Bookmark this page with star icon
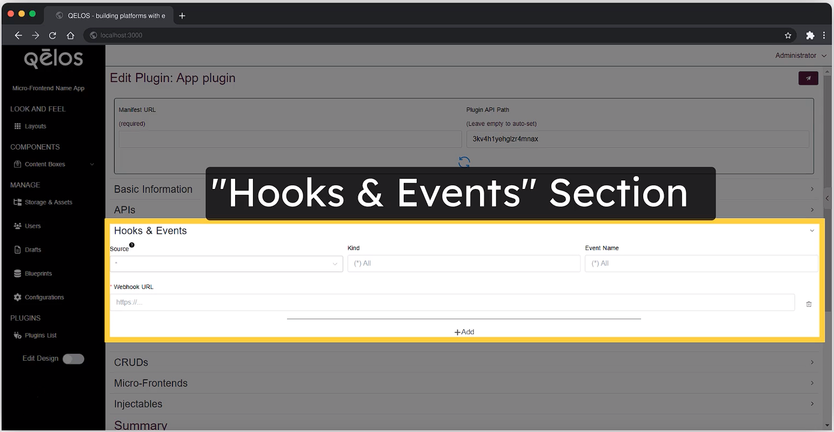Image resolution: width=834 pixels, height=432 pixels. click(788, 36)
